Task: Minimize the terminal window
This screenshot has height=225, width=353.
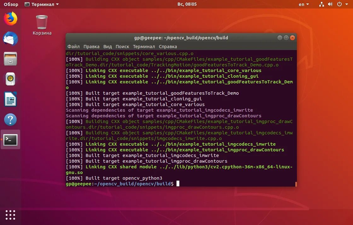Action: coord(280,38)
